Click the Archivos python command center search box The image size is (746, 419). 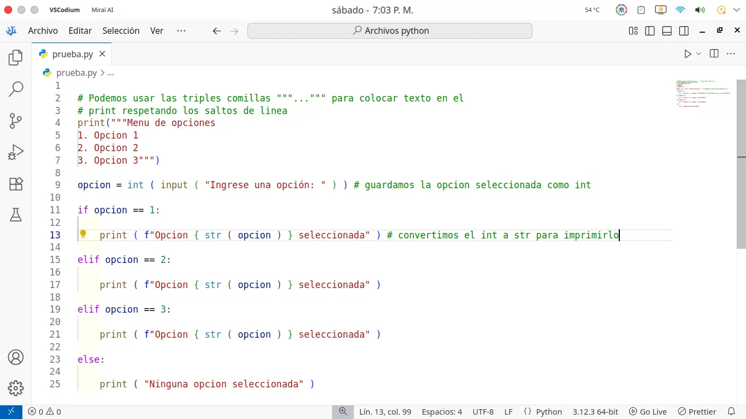(x=390, y=31)
